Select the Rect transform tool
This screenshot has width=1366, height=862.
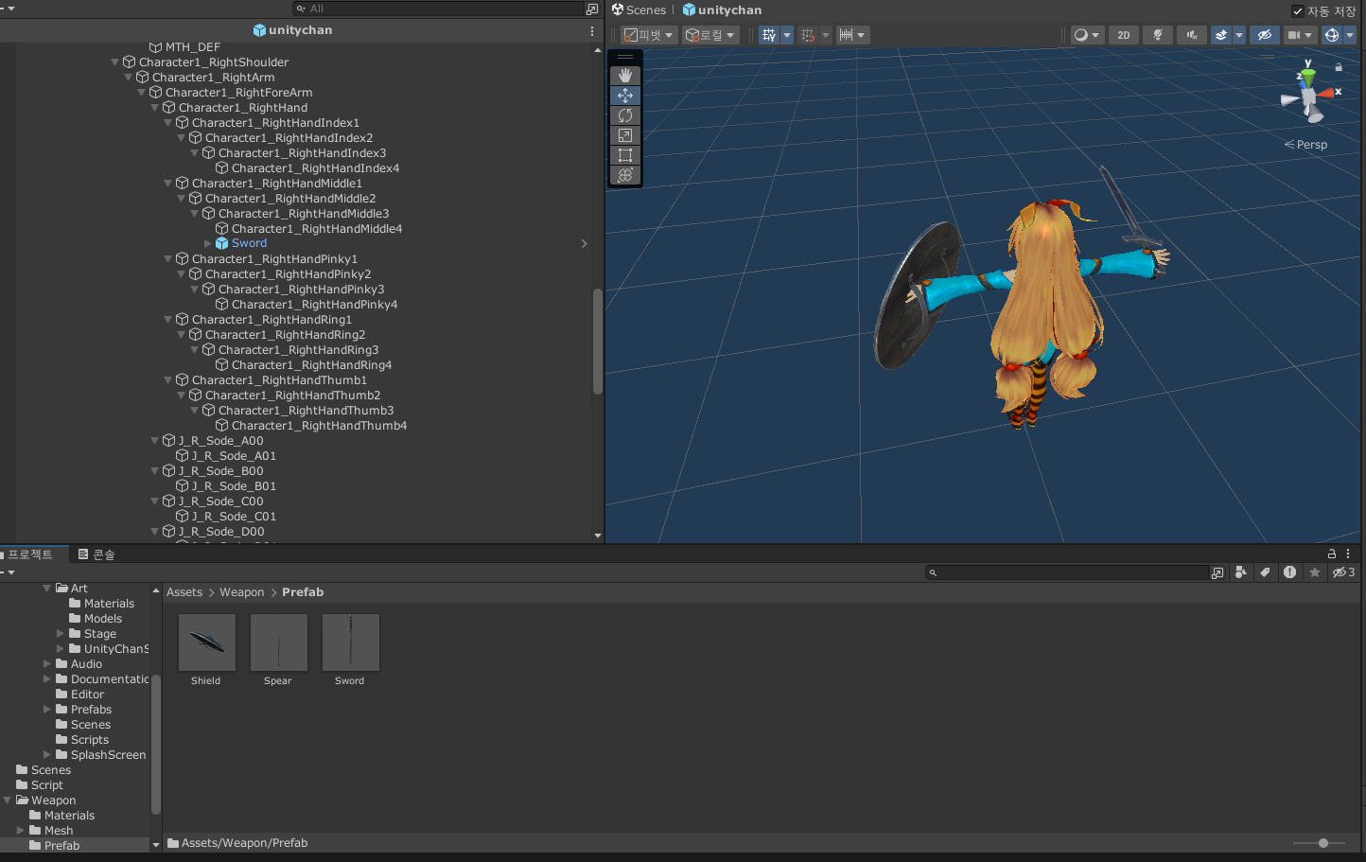pyautogui.click(x=625, y=155)
